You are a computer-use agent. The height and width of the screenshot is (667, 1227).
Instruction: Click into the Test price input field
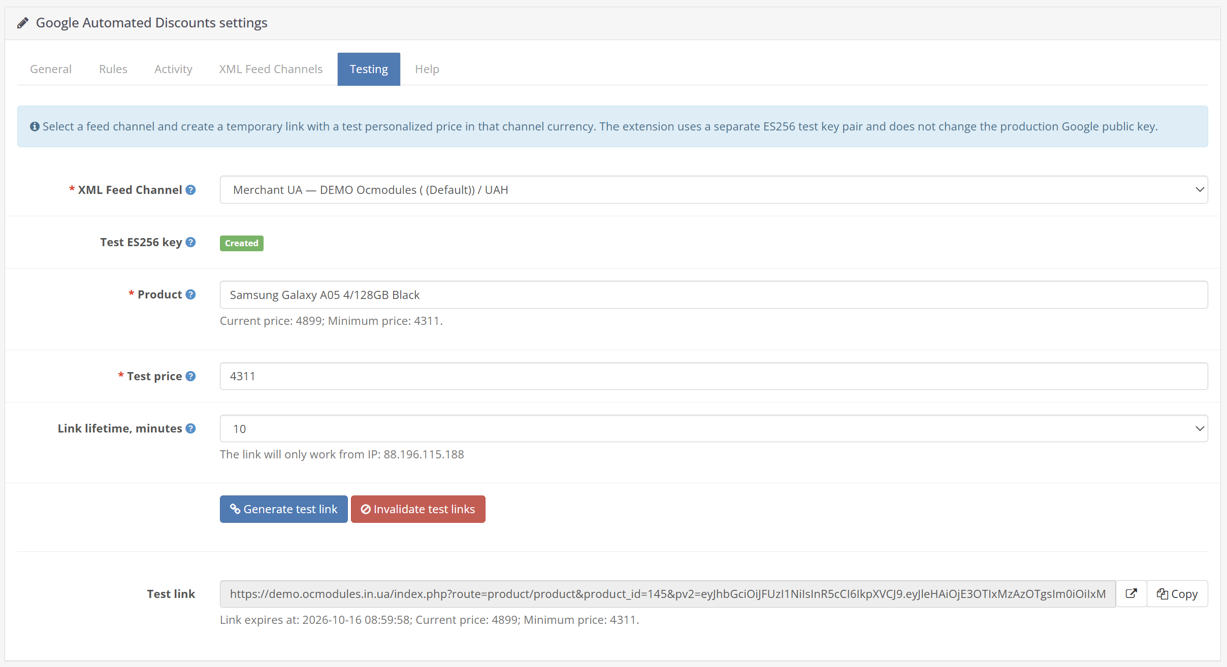coord(714,376)
